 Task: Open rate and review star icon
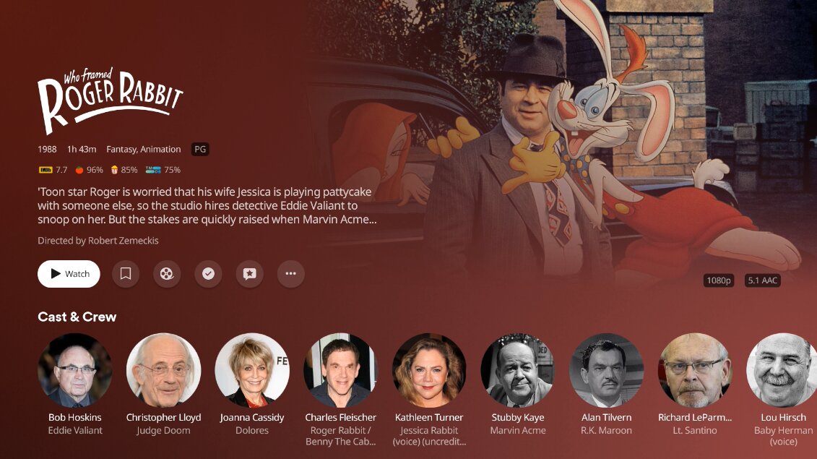coord(250,274)
